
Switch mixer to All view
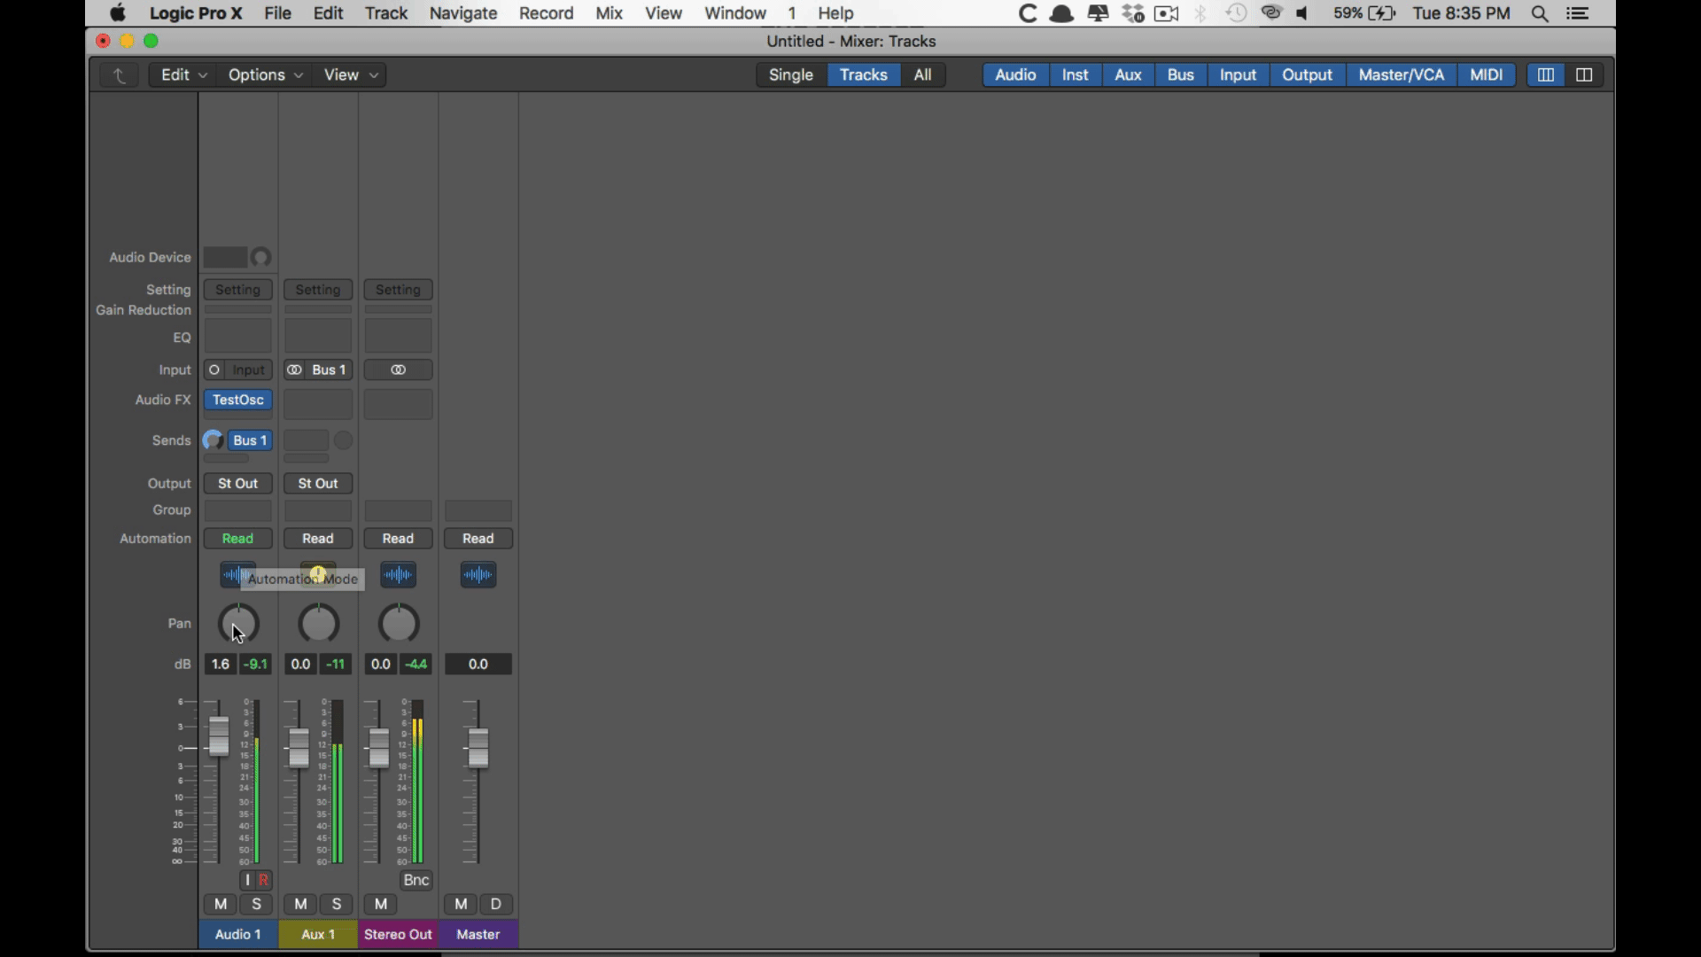(923, 75)
